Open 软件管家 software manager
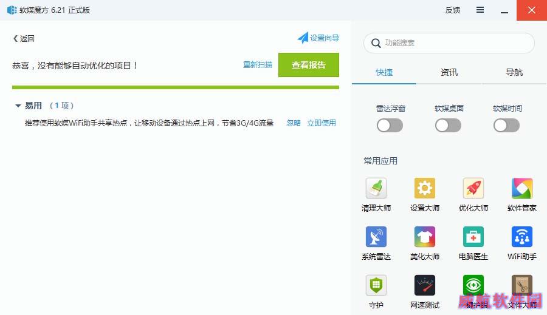 click(522, 188)
